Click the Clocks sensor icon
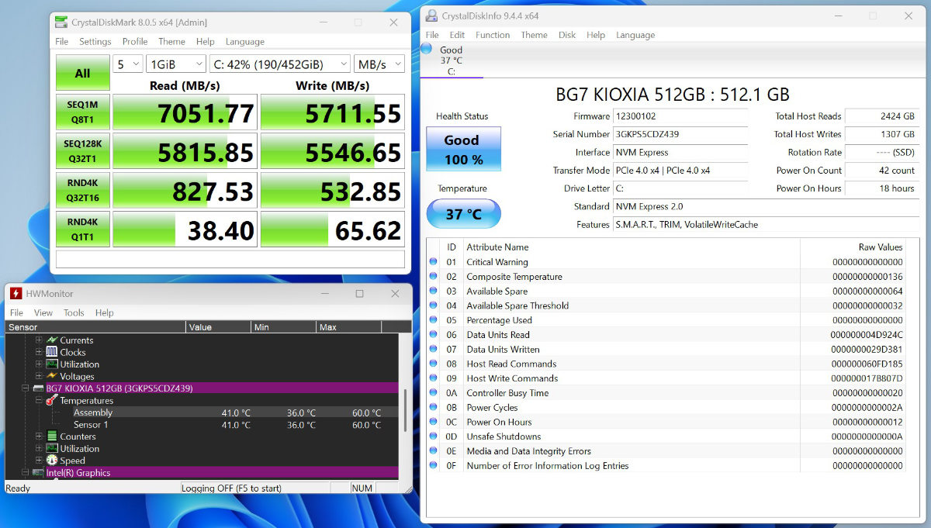931x528 pixels. (x=52, y=352)
